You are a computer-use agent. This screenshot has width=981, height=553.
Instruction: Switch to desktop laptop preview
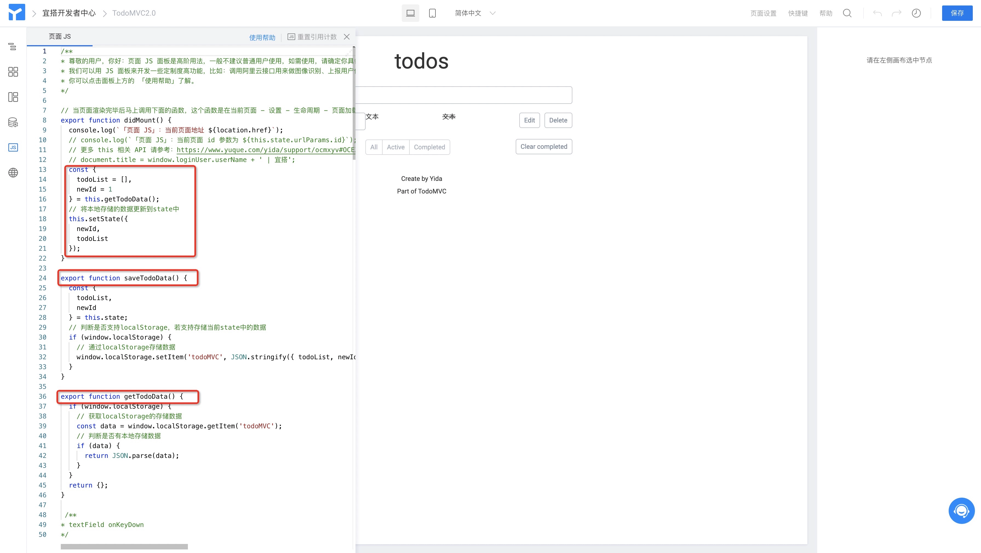pyautogui.click(x=410, y=13)
